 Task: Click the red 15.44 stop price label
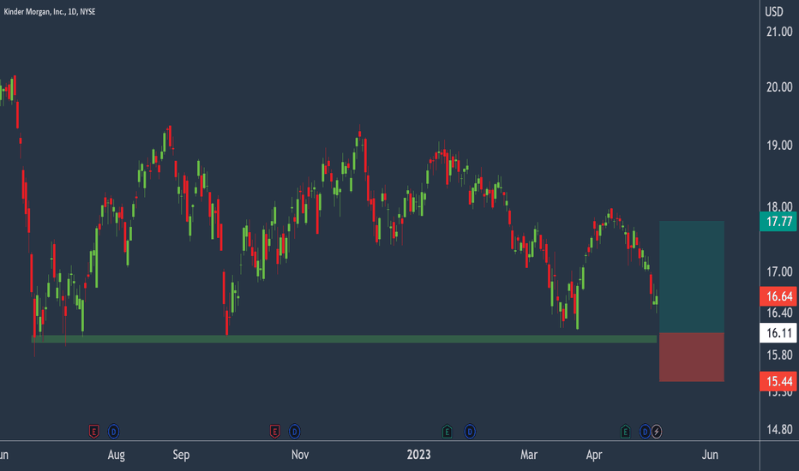[x=778, y=381]
